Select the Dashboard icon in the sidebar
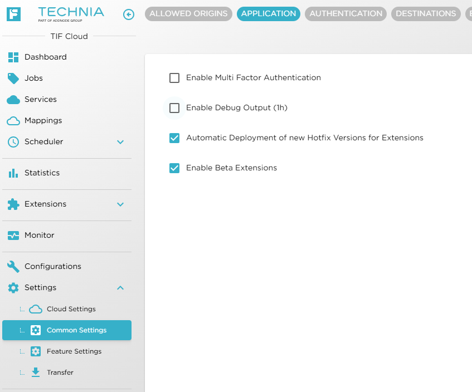This screenshot has width=472, height=392. point(12,57)
